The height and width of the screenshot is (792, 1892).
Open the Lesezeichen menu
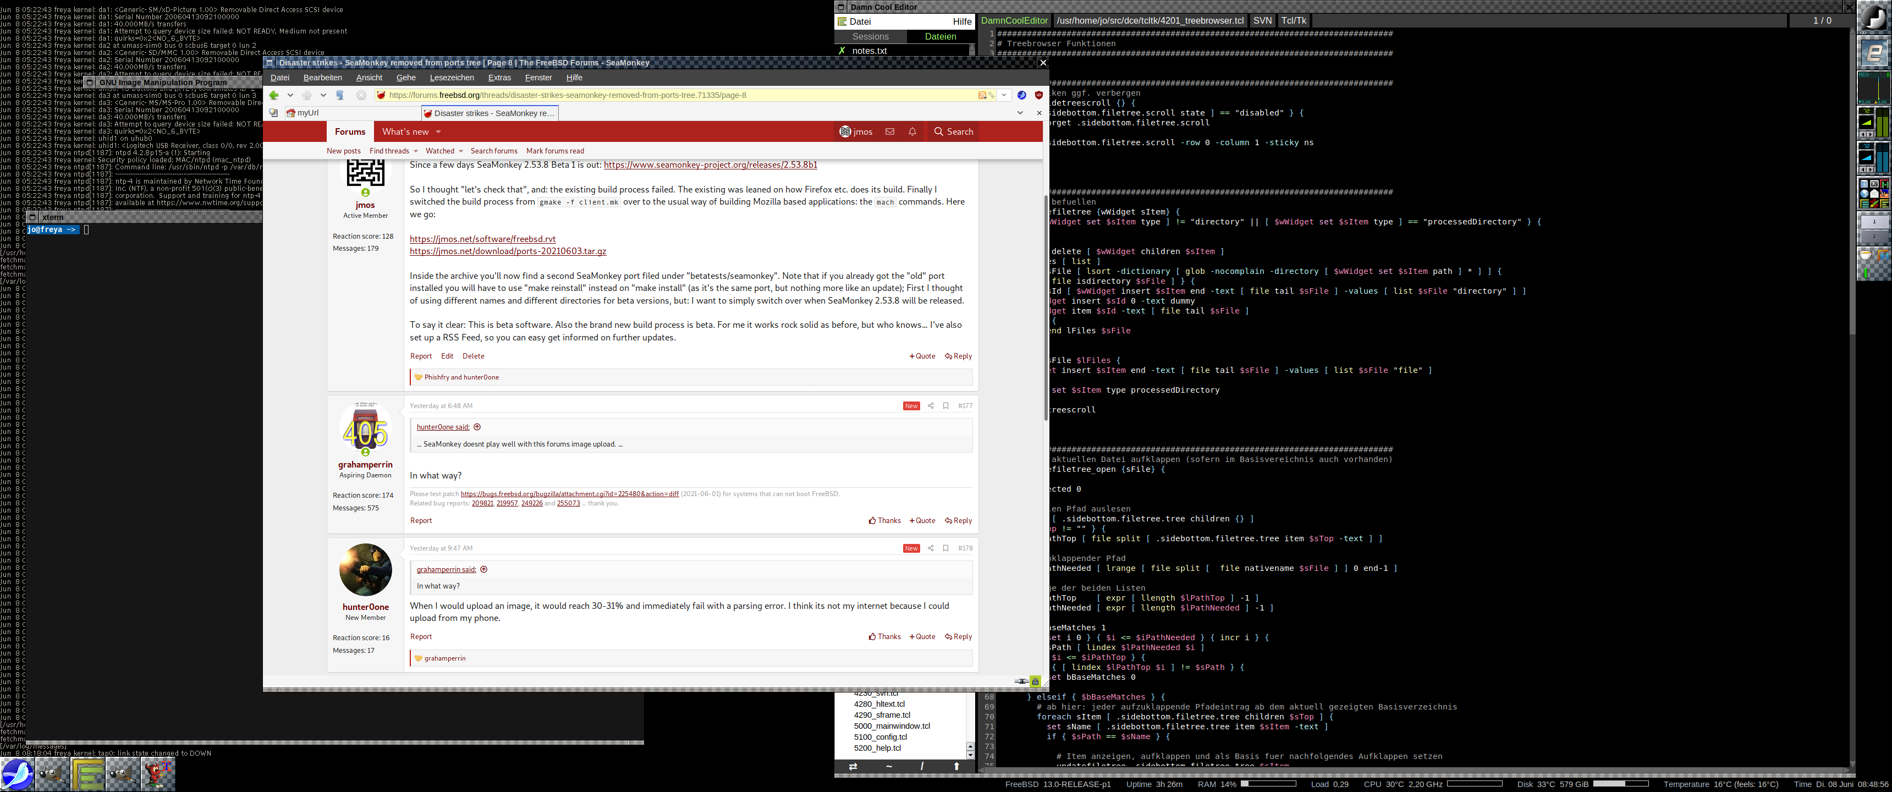(452, 78)
